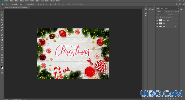Toggle lock image pixels
The width and height of the screenshot is (185, 100).
(162, 17)
